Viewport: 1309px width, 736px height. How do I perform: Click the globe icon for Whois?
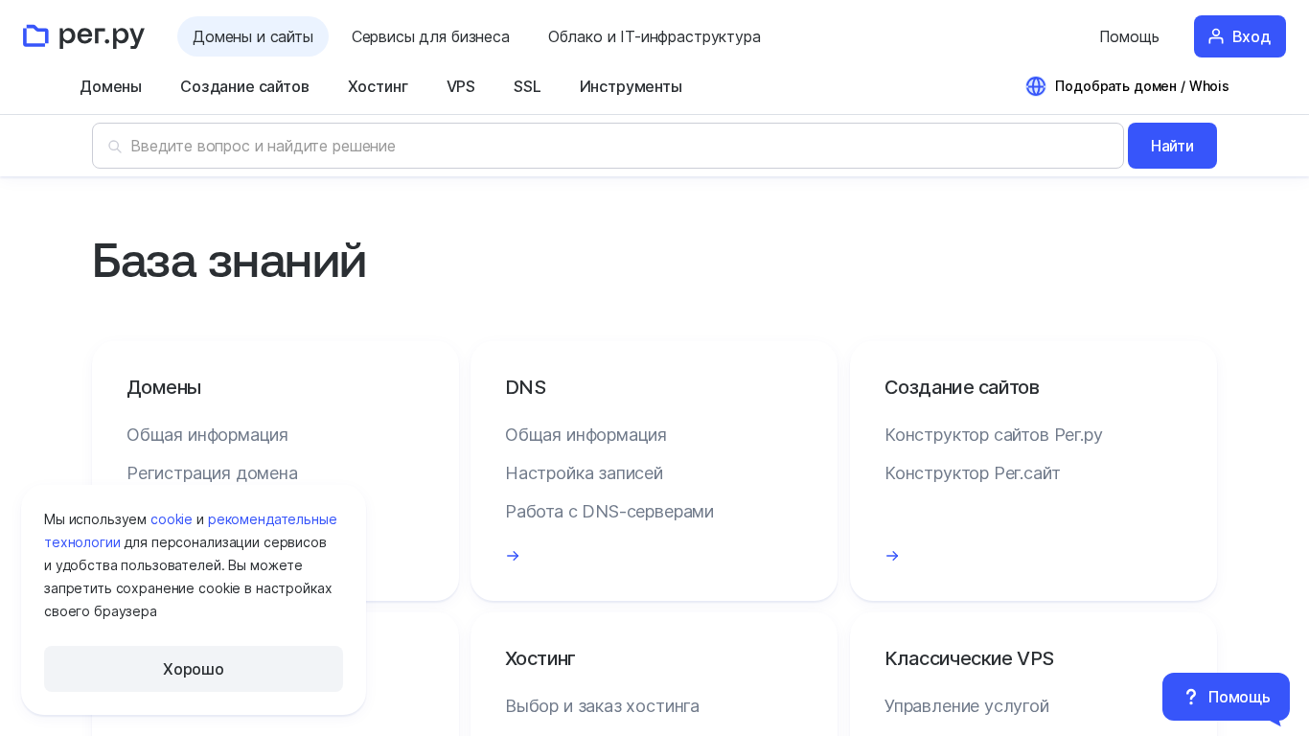click(1036, 86)
